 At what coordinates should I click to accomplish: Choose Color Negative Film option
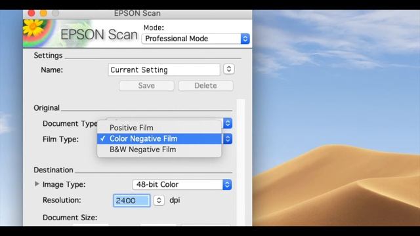[159, 138]
